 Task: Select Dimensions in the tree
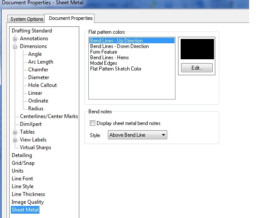[33, 46]
